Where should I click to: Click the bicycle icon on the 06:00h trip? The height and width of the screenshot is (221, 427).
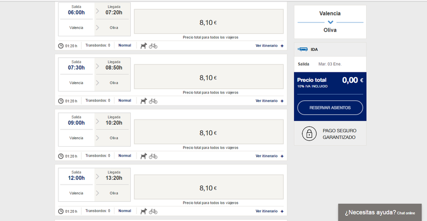coord(153,46)
